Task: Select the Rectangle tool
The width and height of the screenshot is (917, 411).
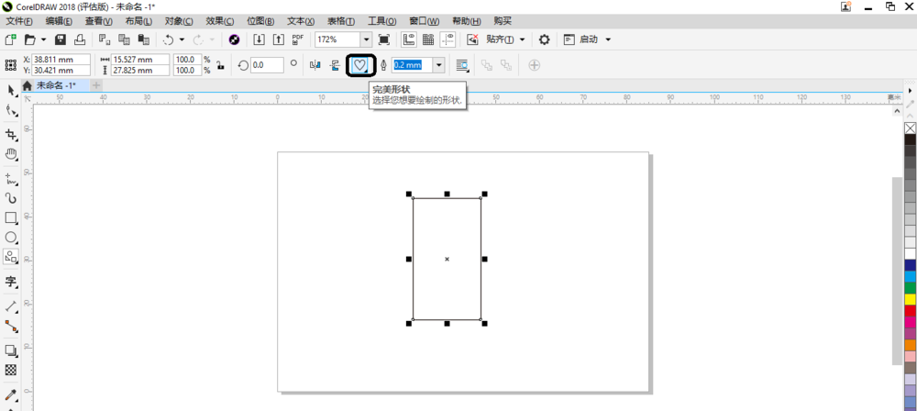Action: (x=10, y=217)
